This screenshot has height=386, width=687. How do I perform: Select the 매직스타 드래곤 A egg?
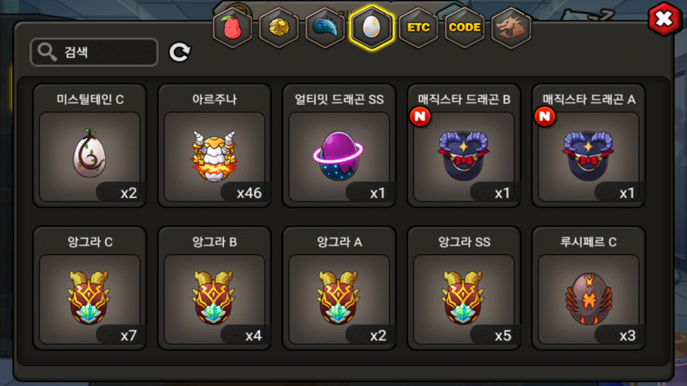589,145
